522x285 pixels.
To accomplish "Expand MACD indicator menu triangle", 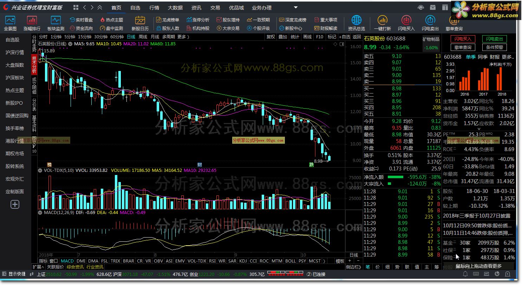I will point(41,213).
